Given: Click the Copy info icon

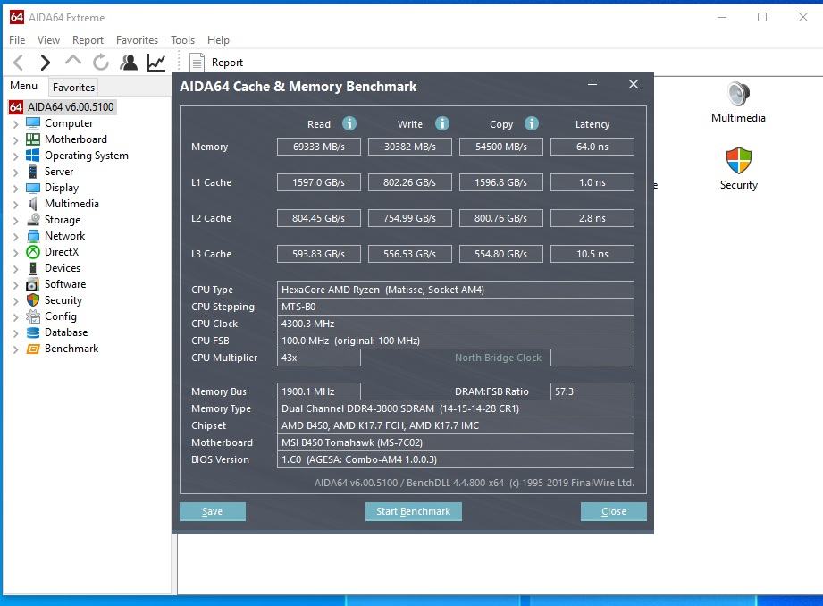Looking at the screenshot, I should [x=532, y=123].
